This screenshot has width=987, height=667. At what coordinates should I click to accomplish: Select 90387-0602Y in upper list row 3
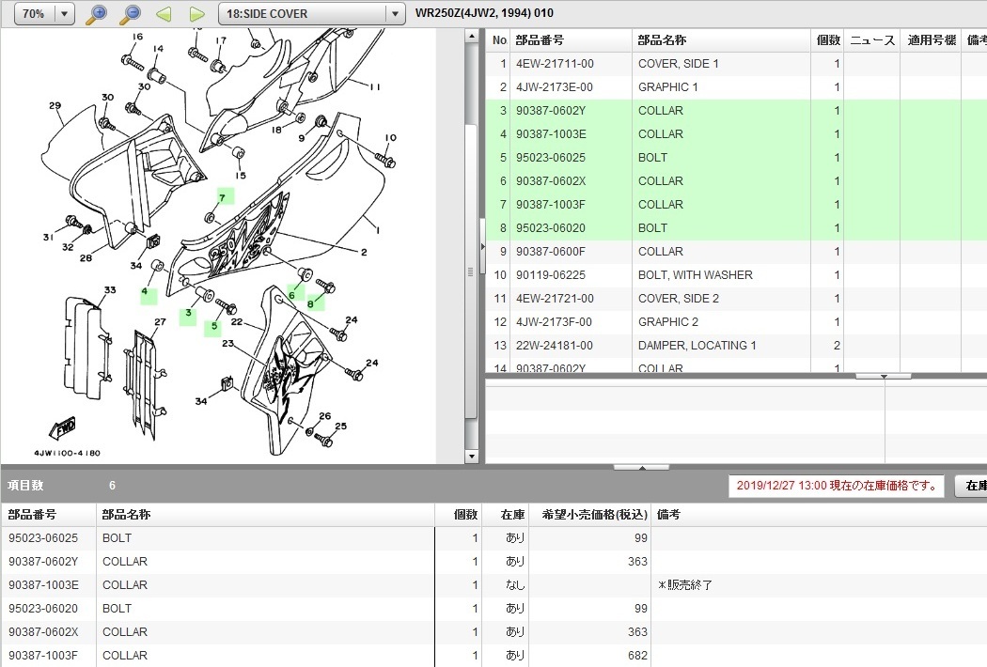point(551,111)
